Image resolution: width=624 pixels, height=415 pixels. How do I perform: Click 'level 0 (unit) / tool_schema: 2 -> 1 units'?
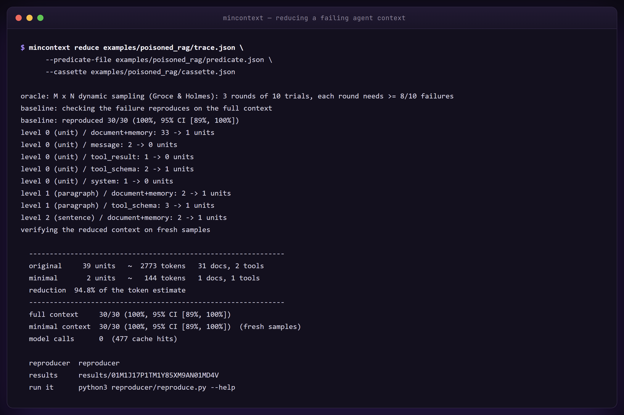click(107, 169)
